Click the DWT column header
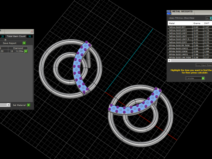The image size is (212, 159). pyautogui.click(x=208, y=23)
